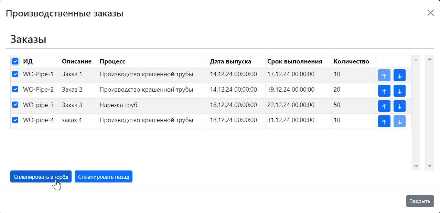
Task: Move WO-pipe-3 down in the list
Action: pyautogui.click(x=399, y=106)
